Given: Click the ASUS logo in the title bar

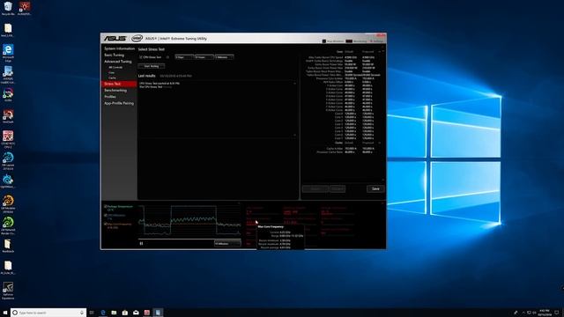Looking at the screenshot, I should (115, 39).
